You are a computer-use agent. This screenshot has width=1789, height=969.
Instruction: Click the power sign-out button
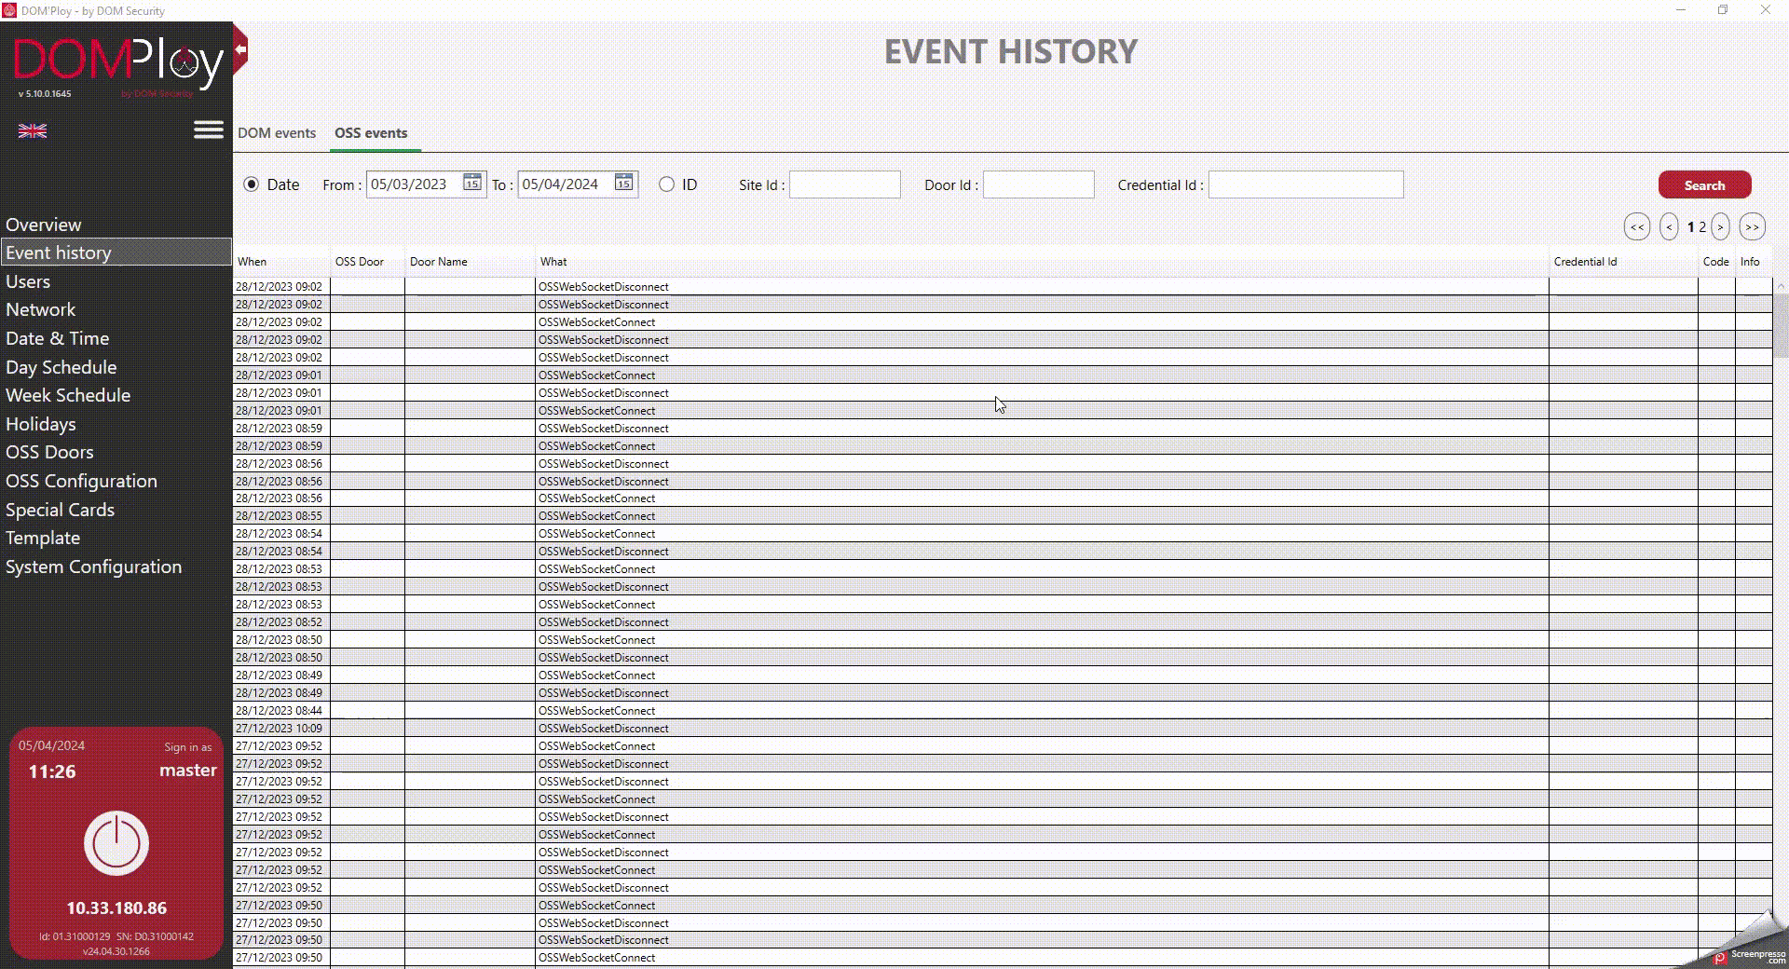(x=116, y=843)
